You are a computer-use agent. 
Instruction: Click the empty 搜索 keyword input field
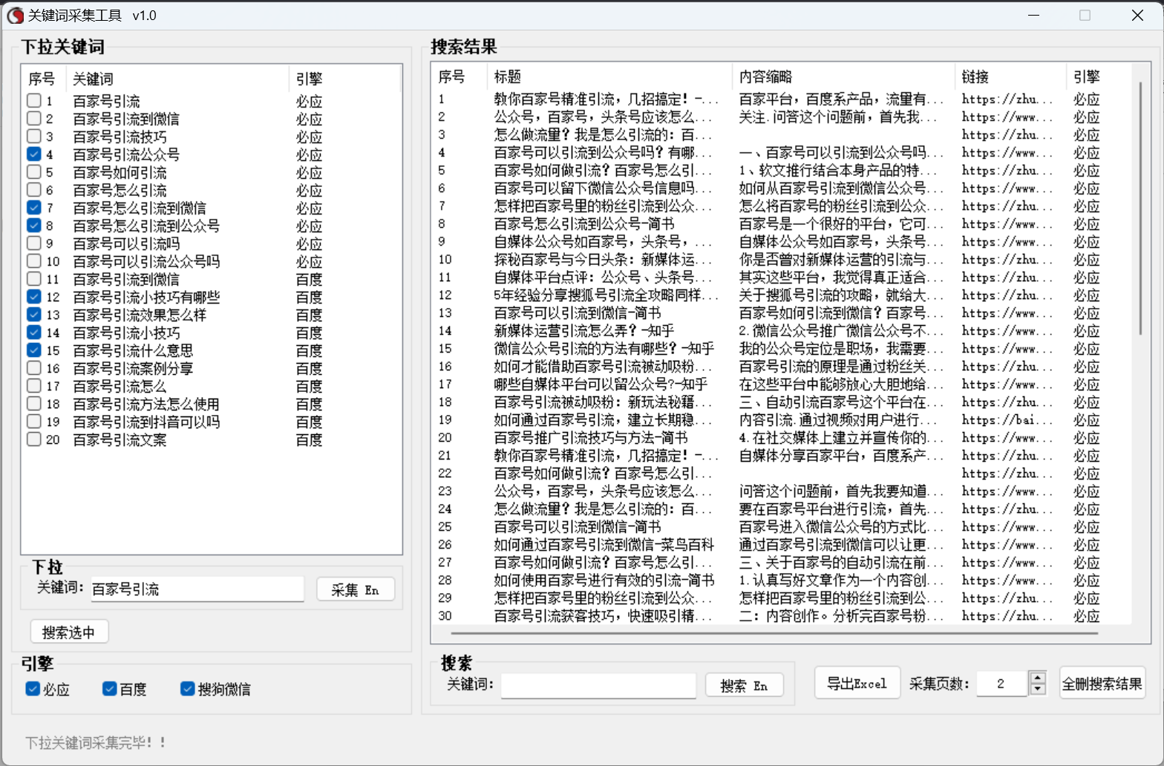tap(598, 686)
